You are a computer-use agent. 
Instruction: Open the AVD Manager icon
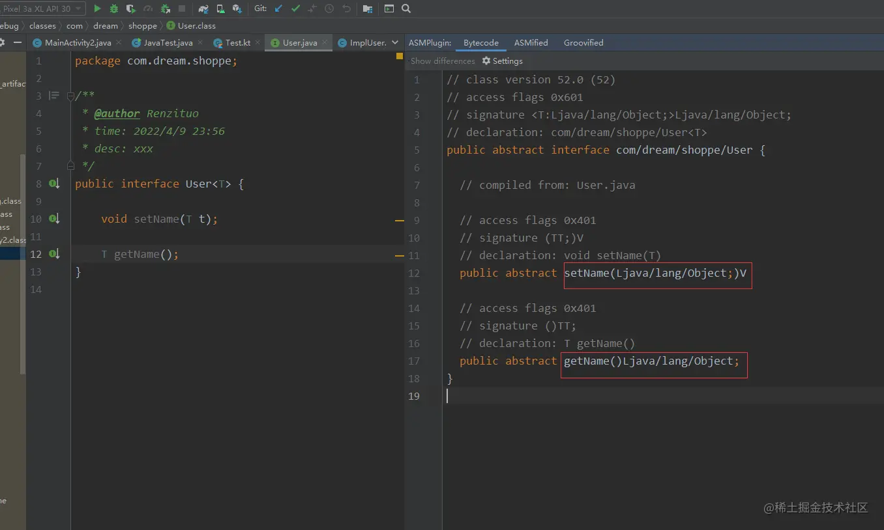(x=220, y=8)
